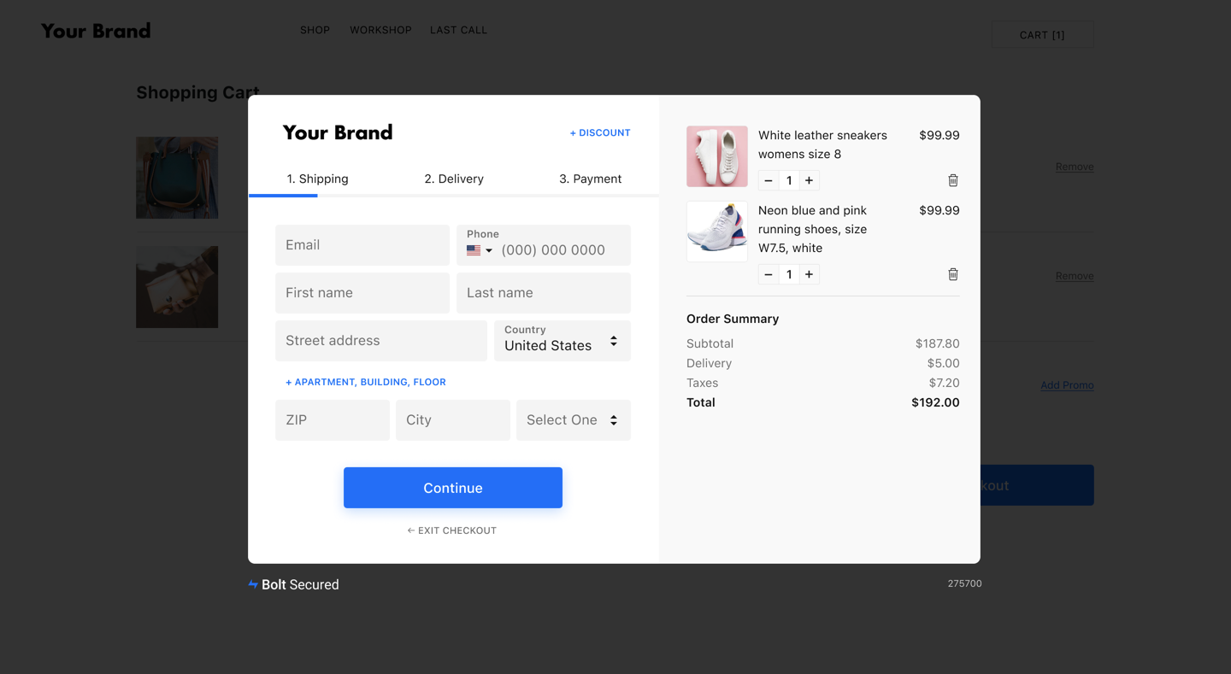Viewport: 1231px width, 674px height.
Task: Click the wallet thumbnail in background cart
Action: coord(177,287)
